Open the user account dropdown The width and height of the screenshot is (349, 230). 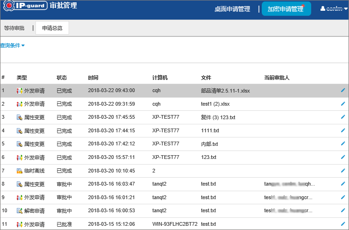coord(334,9)
